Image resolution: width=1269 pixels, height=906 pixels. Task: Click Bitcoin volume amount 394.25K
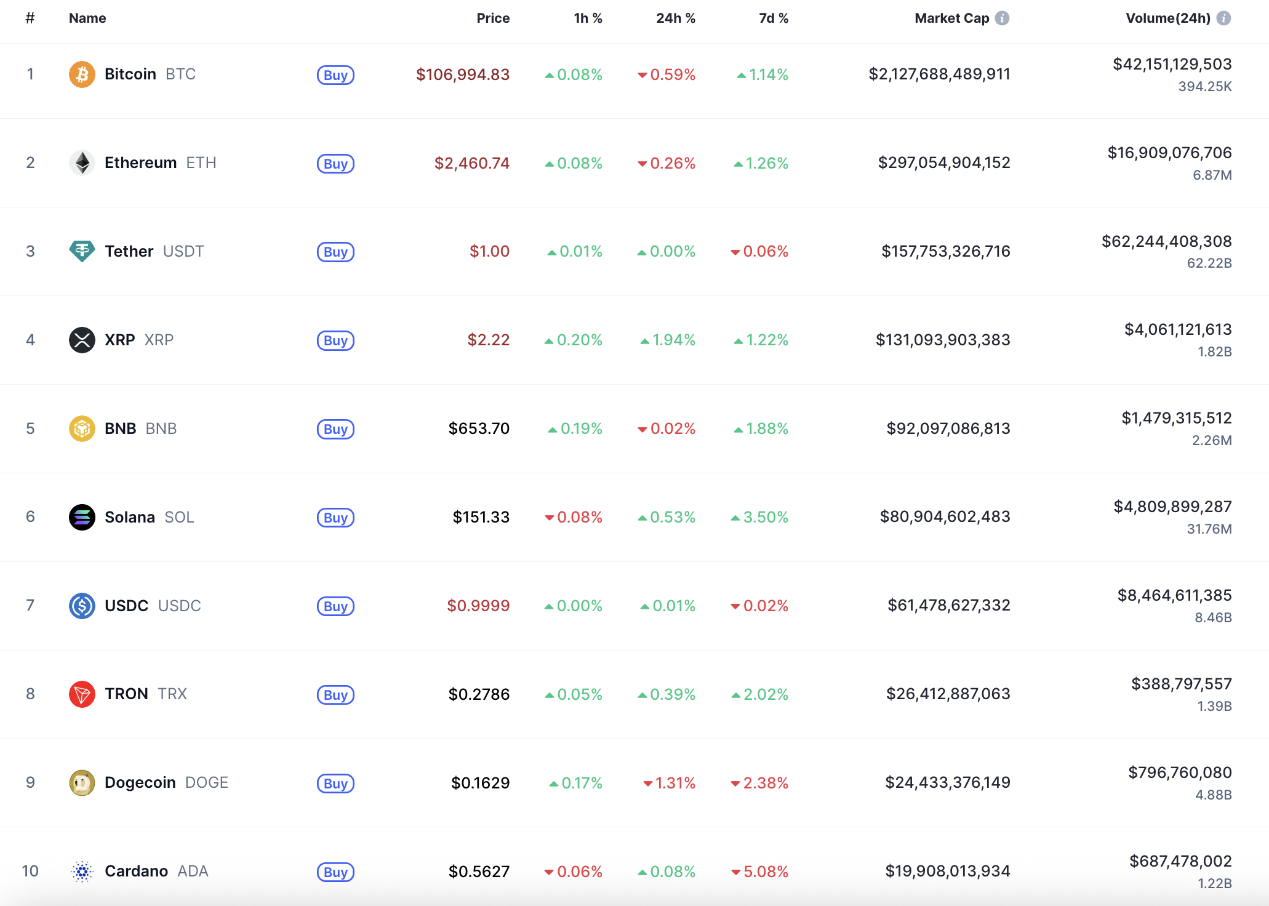click(1205, 87)
